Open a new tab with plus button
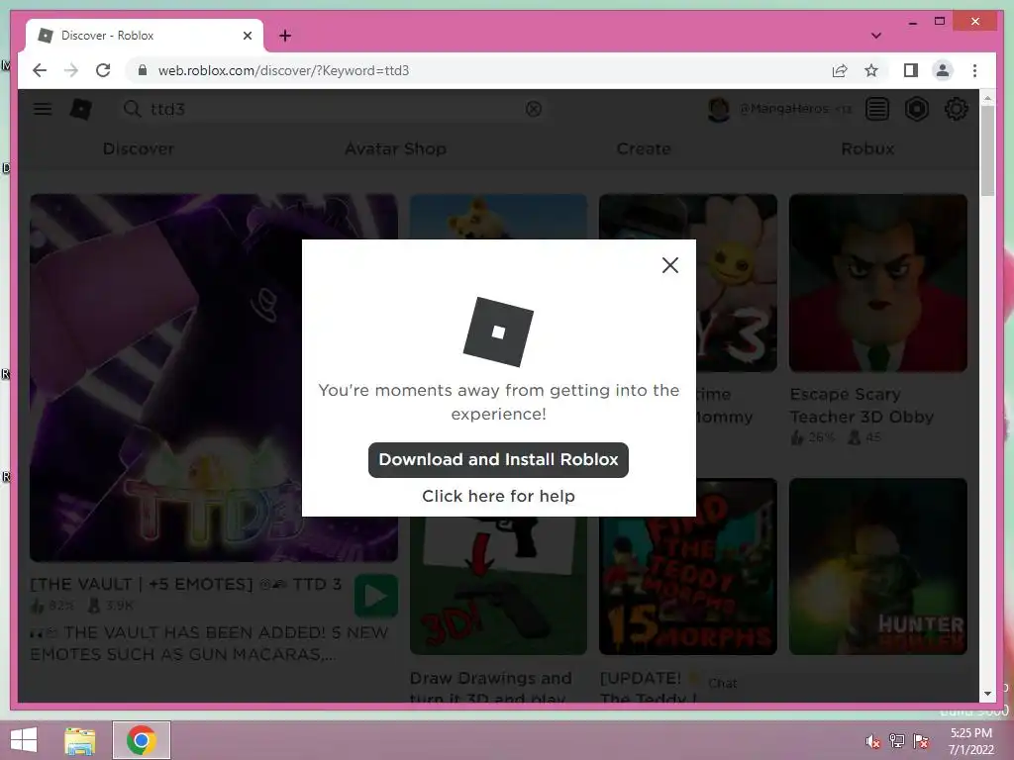Viewport: 1014px width, 760px height. (285, 36)
